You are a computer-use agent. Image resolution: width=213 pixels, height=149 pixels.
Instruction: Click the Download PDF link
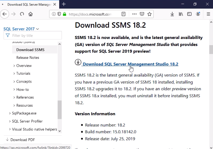coord(22,140)
